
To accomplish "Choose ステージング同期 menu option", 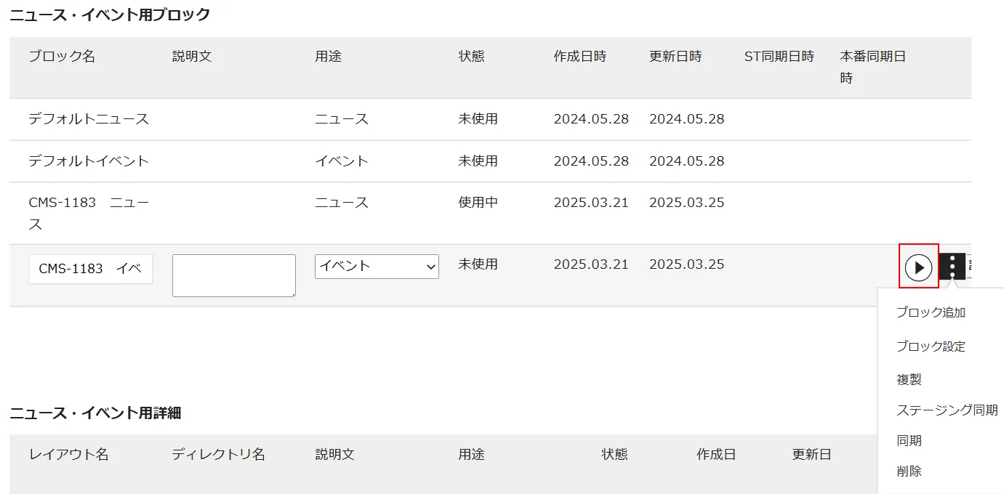I will [947, 410].
